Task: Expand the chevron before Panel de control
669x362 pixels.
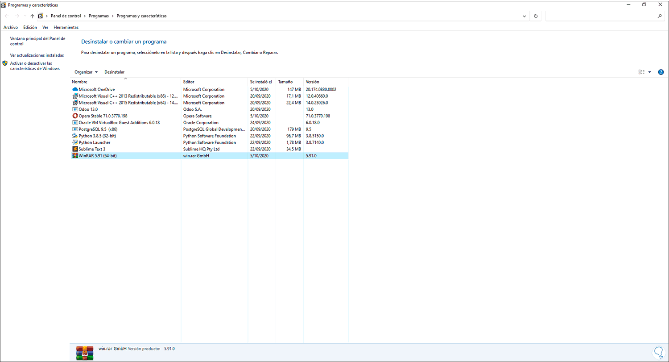Action: [x=47, y=16]
